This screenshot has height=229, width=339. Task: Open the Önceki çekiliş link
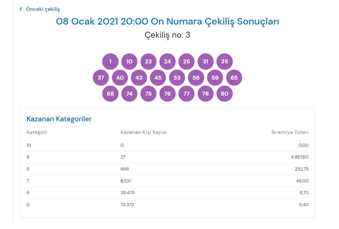tap(43, 9)
